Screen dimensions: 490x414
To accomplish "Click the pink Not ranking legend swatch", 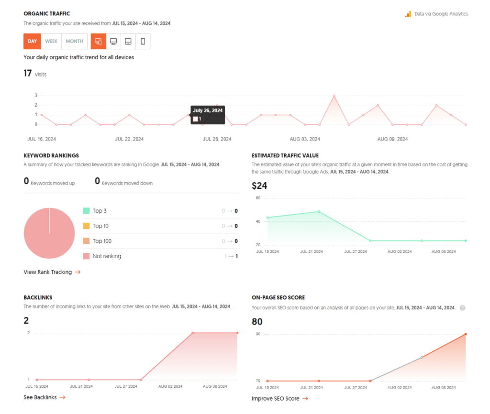I will [86, 256].
